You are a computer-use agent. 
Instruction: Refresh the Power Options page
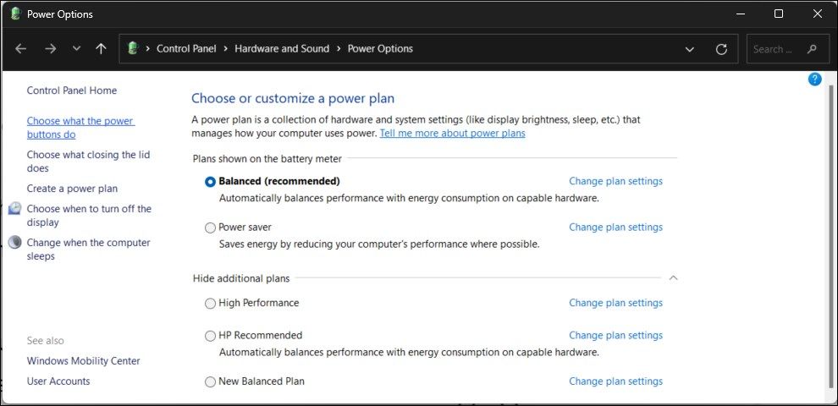[x=721, y=49]
